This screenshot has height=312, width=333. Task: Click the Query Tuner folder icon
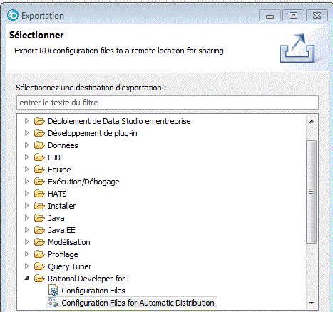point(39,266)
